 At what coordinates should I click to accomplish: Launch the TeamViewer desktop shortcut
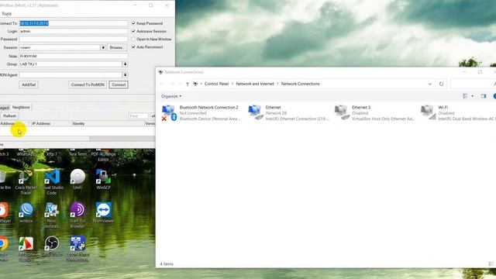click(103, 212)
